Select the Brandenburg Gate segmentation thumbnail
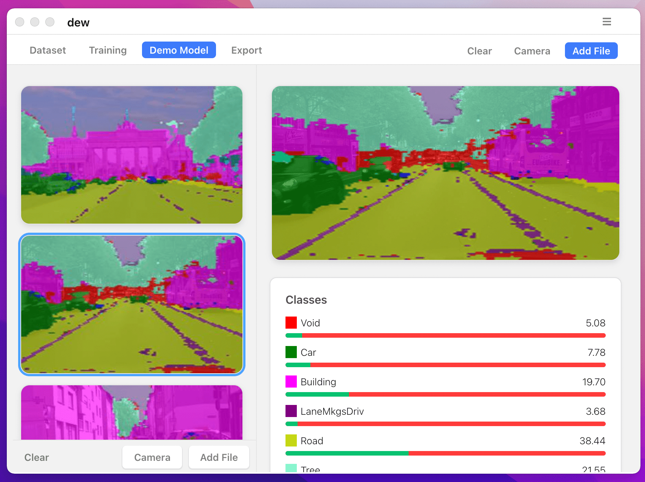This screenshot has width=645, height=482. (132, 155)
